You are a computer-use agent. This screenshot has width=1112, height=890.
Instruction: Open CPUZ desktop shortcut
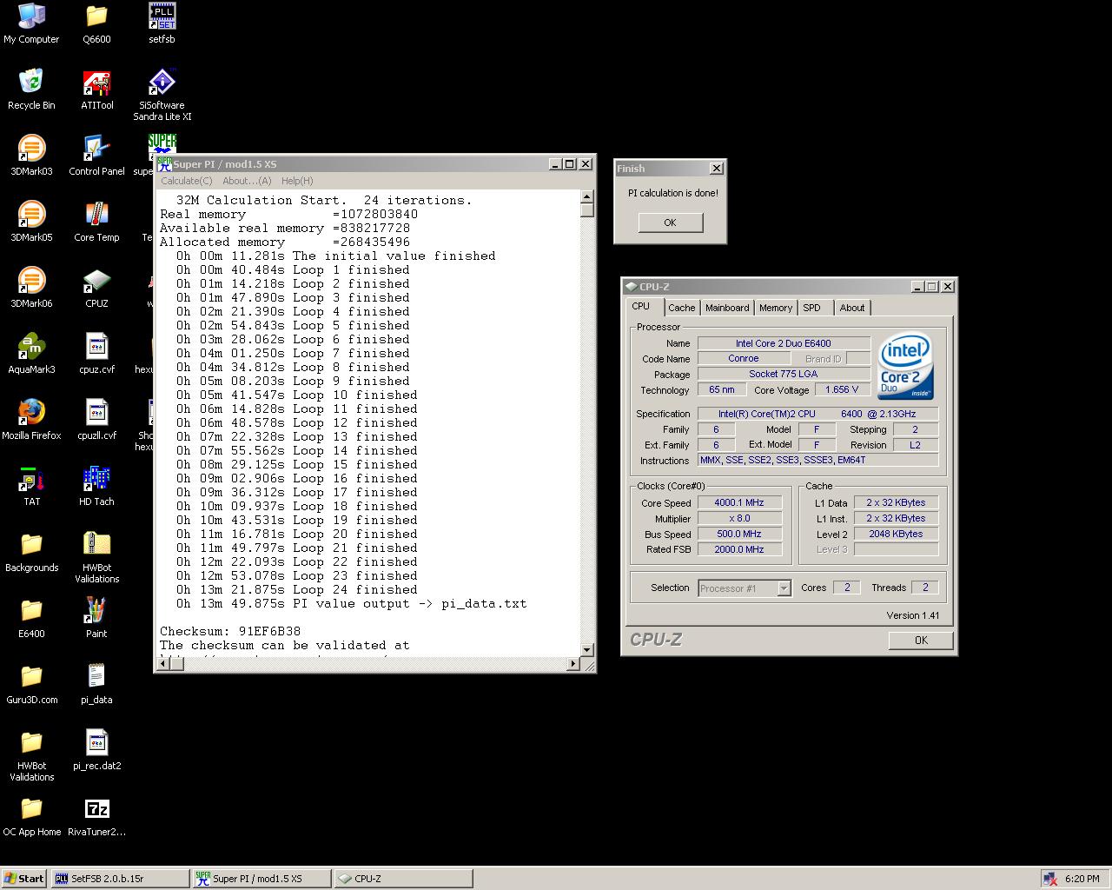point(96,288)
